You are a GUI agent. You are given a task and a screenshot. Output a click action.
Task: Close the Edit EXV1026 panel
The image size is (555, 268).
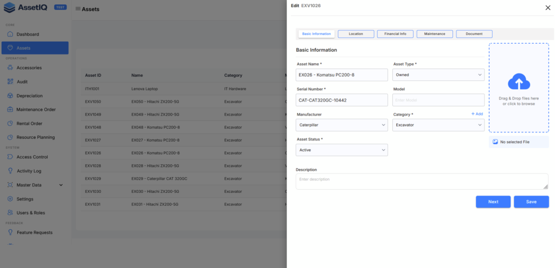click(x=548, y=8)
